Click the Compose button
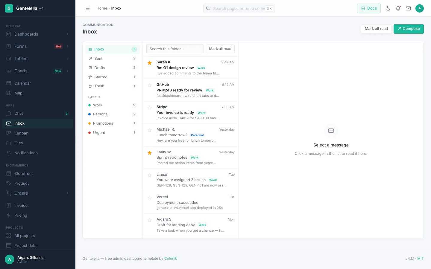The width and height of the screenshot is (431, 269). click(x=409, y=29)
